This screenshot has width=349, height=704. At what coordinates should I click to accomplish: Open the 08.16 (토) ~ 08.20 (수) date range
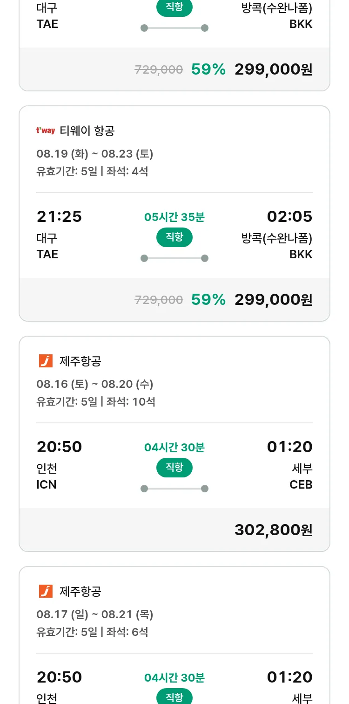tap(95, 384)
